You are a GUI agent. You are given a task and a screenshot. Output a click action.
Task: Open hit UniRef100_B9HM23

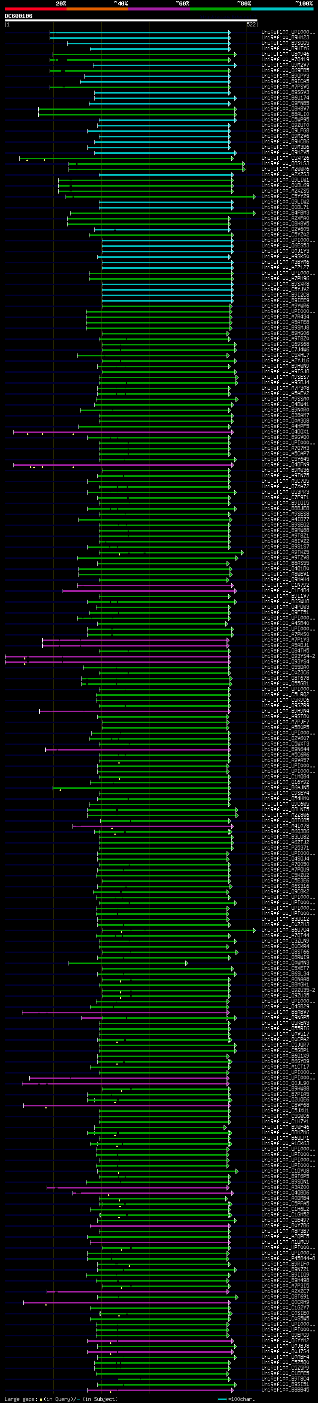click(x=285, y=38)
